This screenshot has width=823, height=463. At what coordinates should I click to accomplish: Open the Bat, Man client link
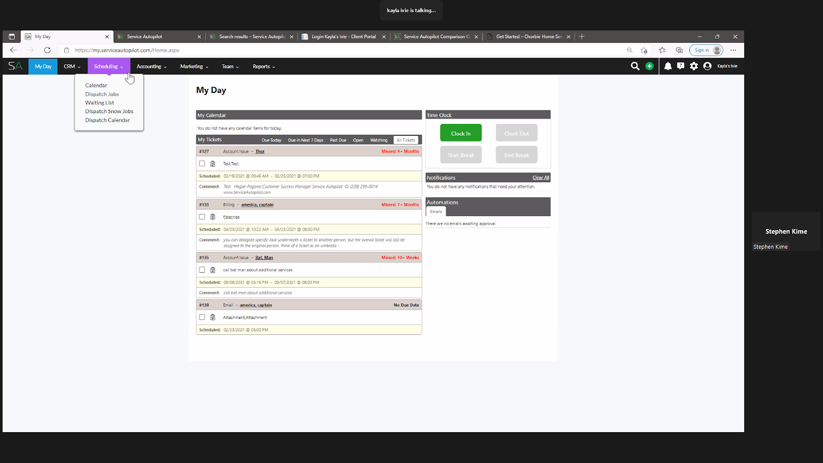coord(264,258)
